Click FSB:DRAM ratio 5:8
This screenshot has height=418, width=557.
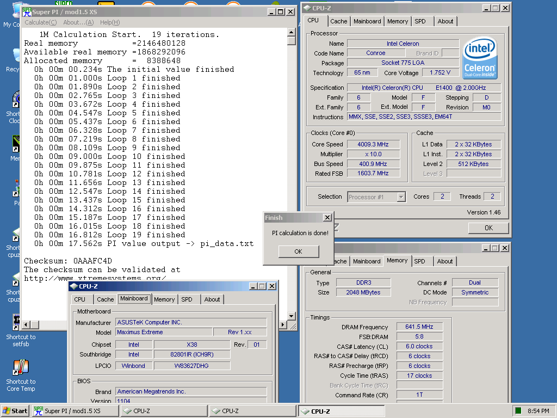click(x=419, y=336)
